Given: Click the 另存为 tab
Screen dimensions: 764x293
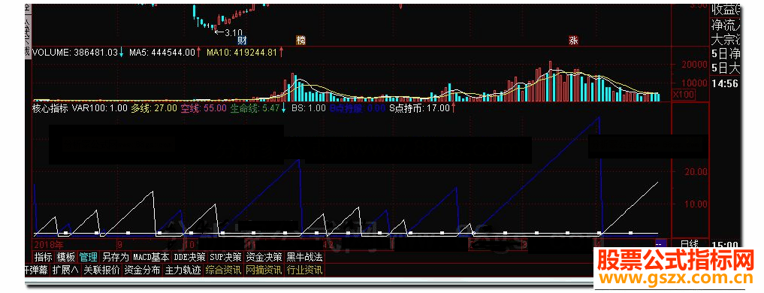Looking at the screenshot, I should tap(116, 257).
